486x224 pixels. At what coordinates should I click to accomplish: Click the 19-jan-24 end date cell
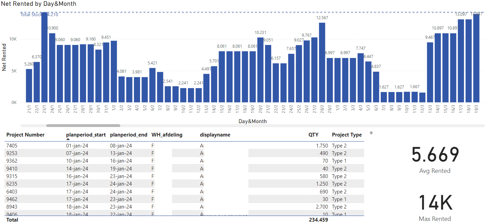pyautogui.click(x=121, y=168)
